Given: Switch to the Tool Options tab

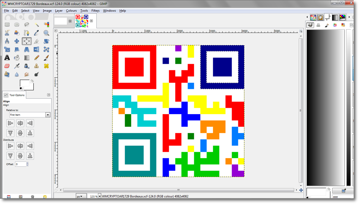Looking at the screenshot, I should pos(14,95).
